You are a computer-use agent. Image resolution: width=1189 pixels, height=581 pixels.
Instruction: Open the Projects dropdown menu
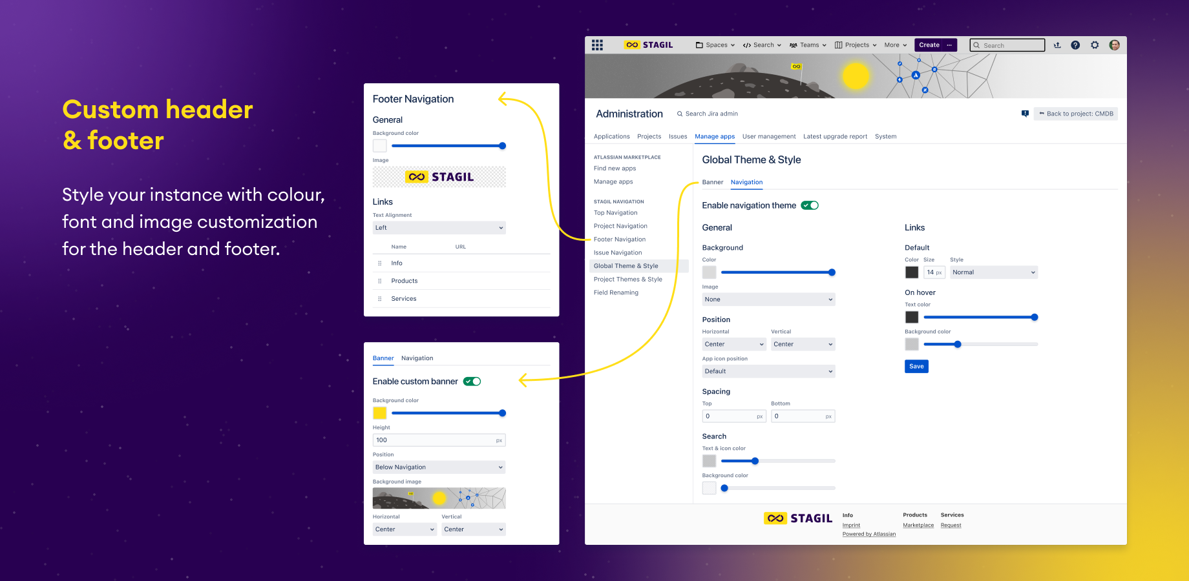(856, 45)
